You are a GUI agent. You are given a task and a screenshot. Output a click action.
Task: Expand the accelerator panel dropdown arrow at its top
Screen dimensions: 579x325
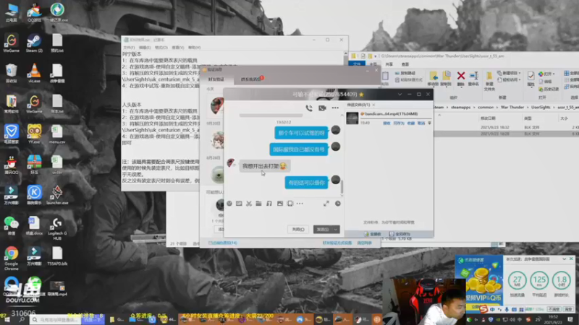click(564, 259)
